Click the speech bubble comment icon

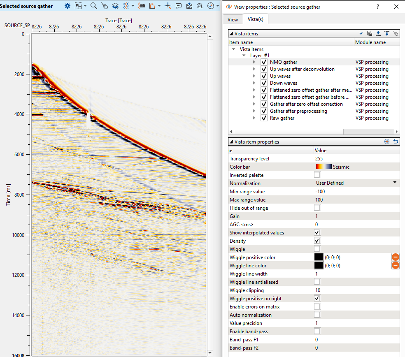tap(179, 6)
